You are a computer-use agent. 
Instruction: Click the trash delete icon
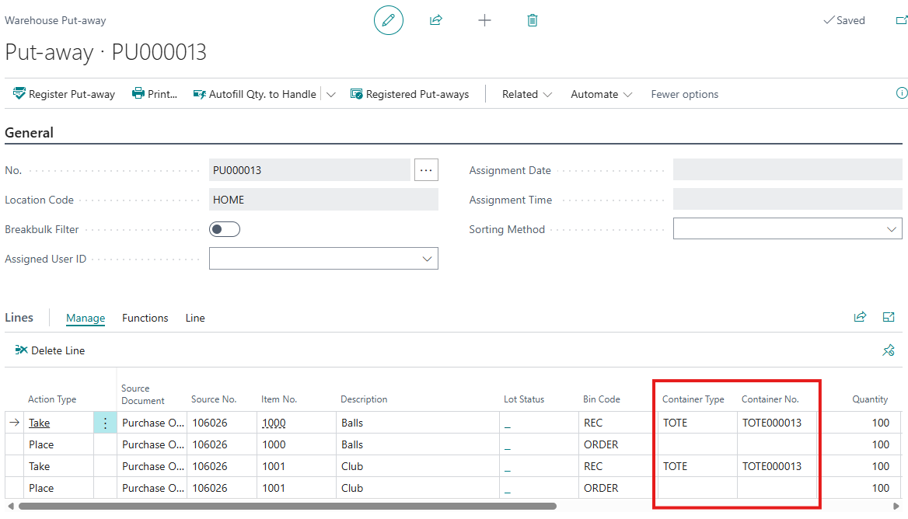[533, 20]
